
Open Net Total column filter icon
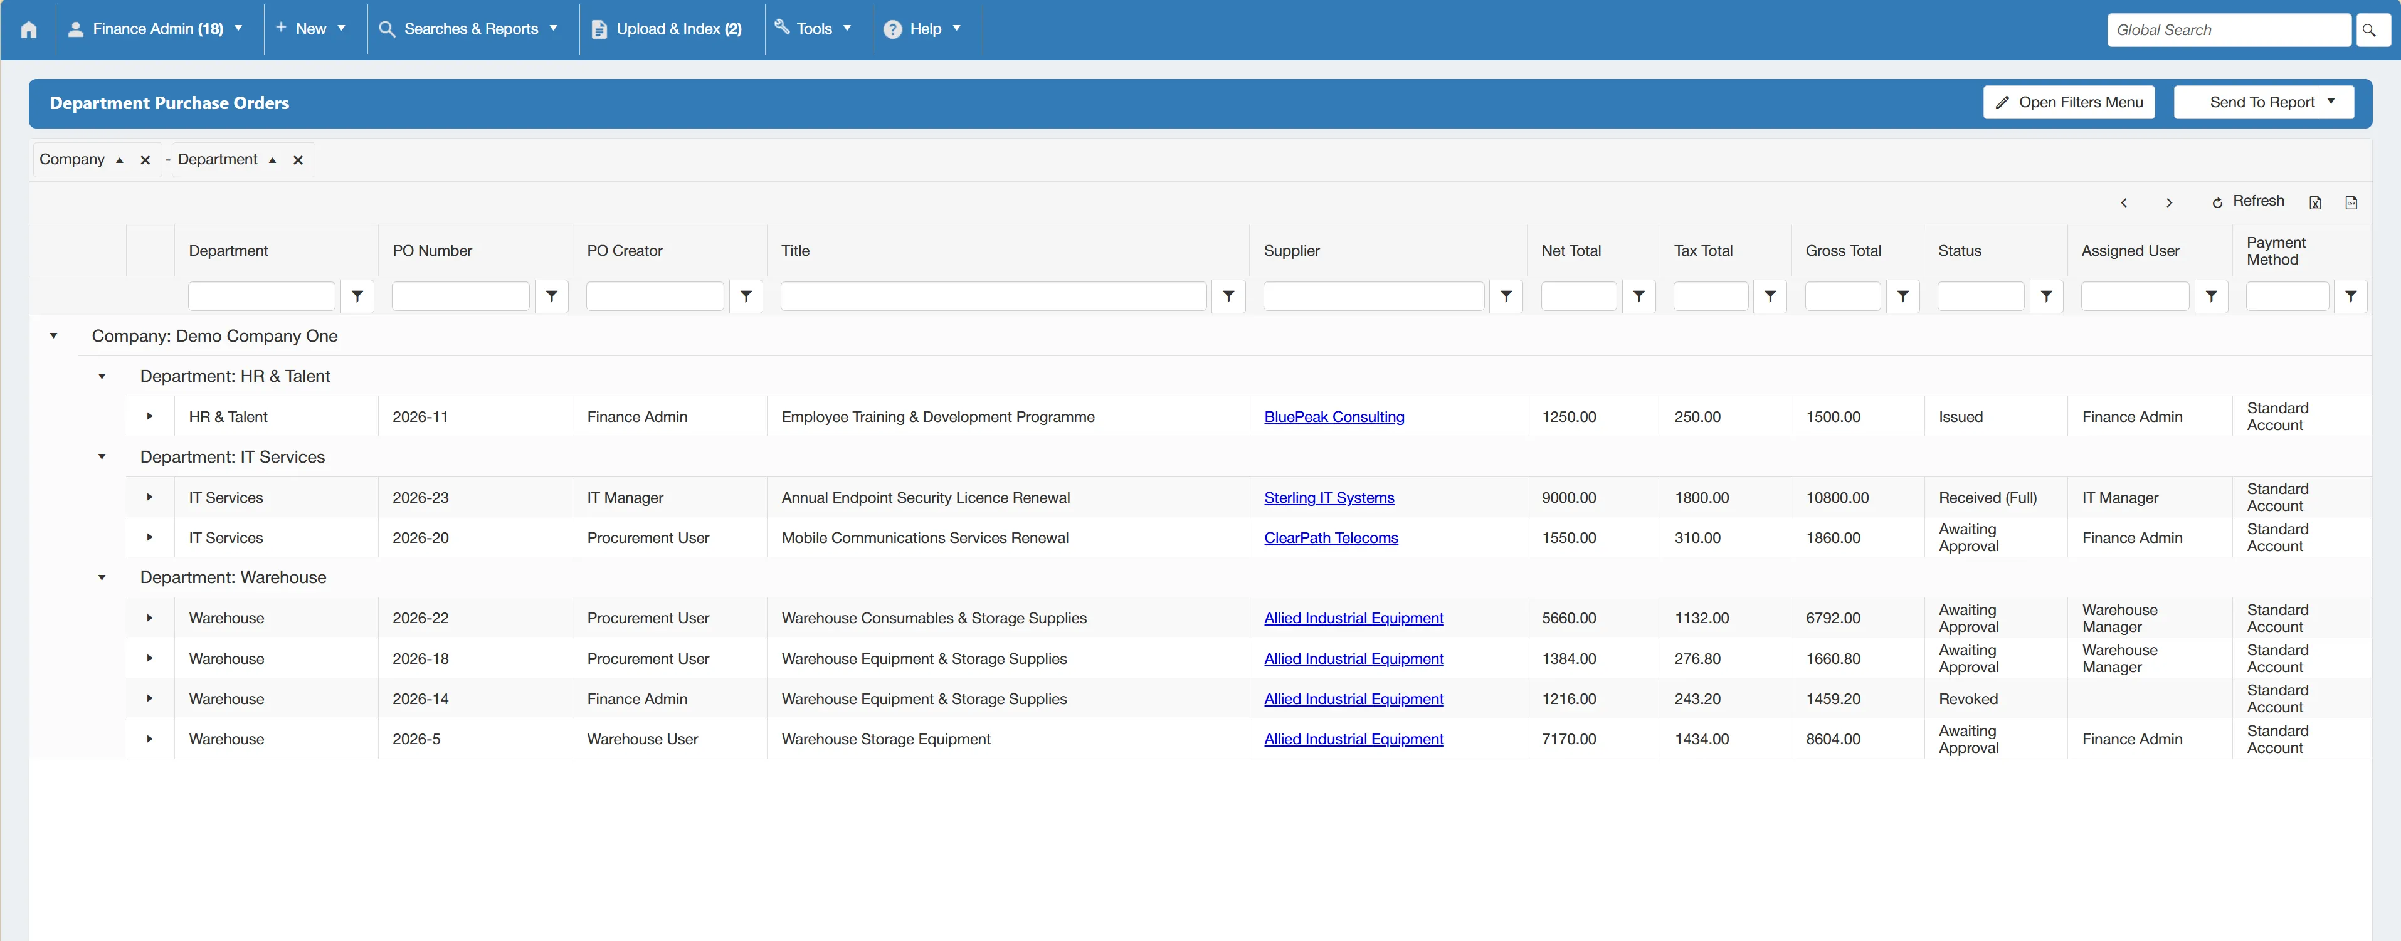click(1638, 297)
